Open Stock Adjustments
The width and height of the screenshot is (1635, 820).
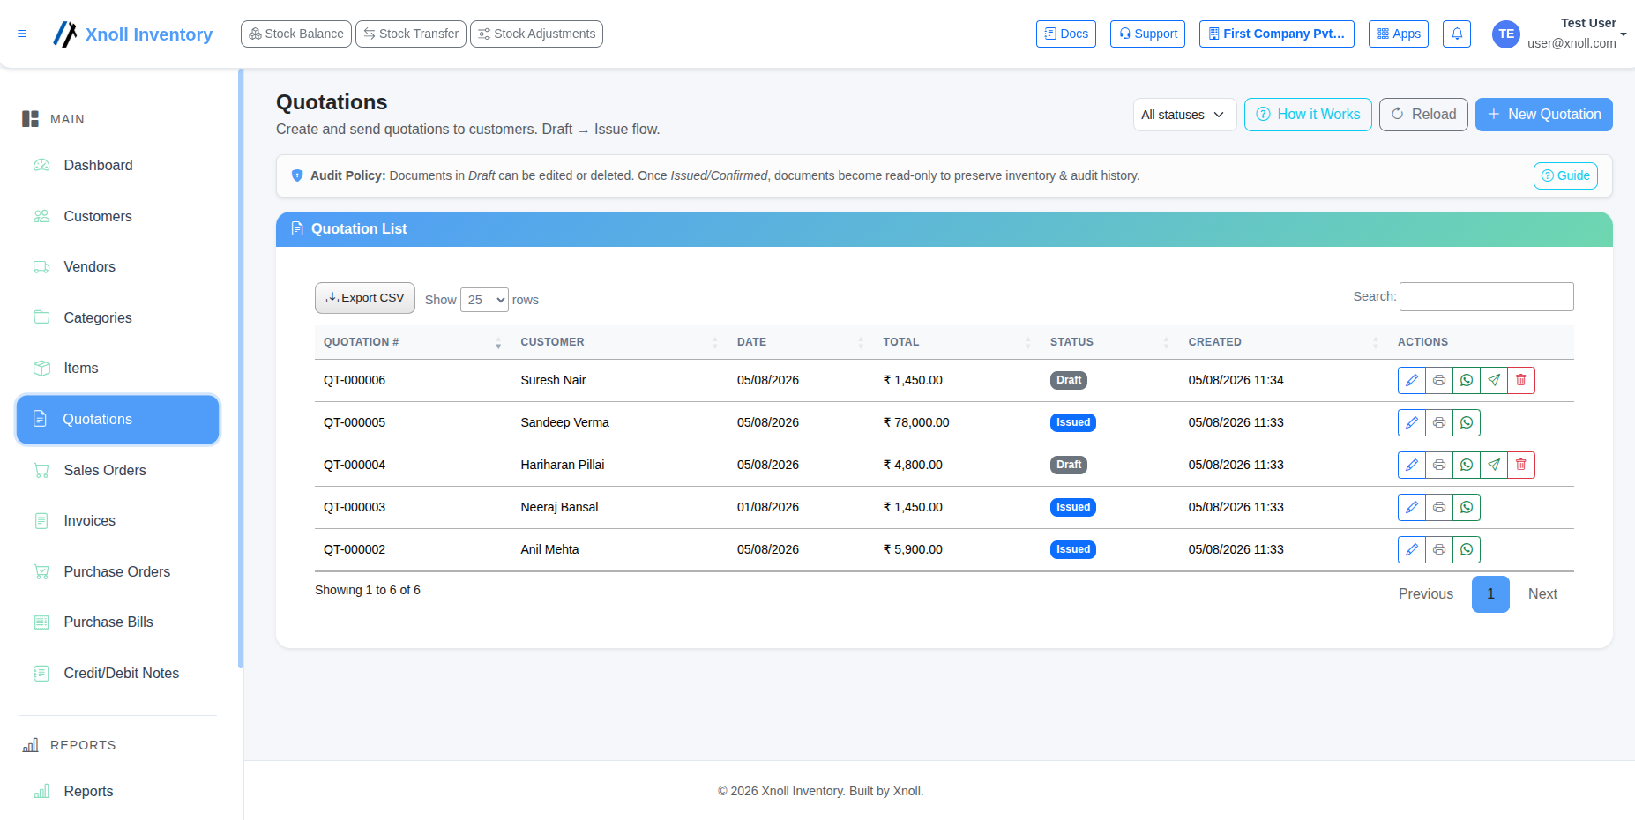[x=536, y=34]
